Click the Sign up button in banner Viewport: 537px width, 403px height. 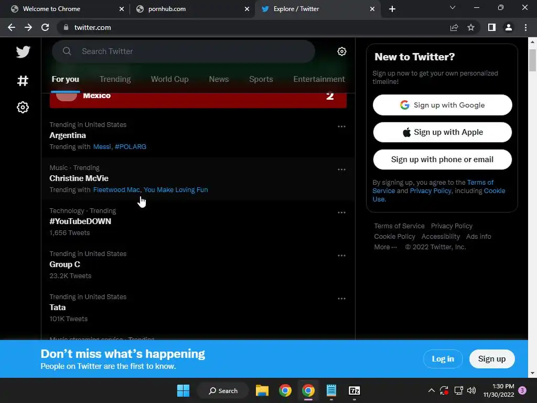pyautogui.click(x=492, y=359)
